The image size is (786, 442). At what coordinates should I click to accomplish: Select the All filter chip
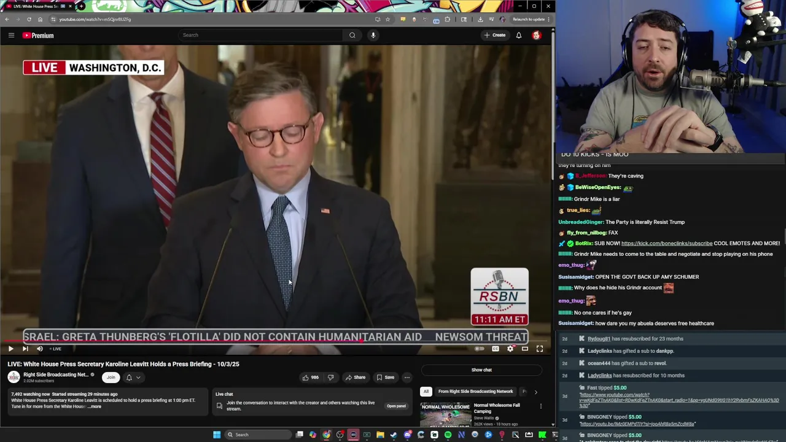(x=426, y=392)
